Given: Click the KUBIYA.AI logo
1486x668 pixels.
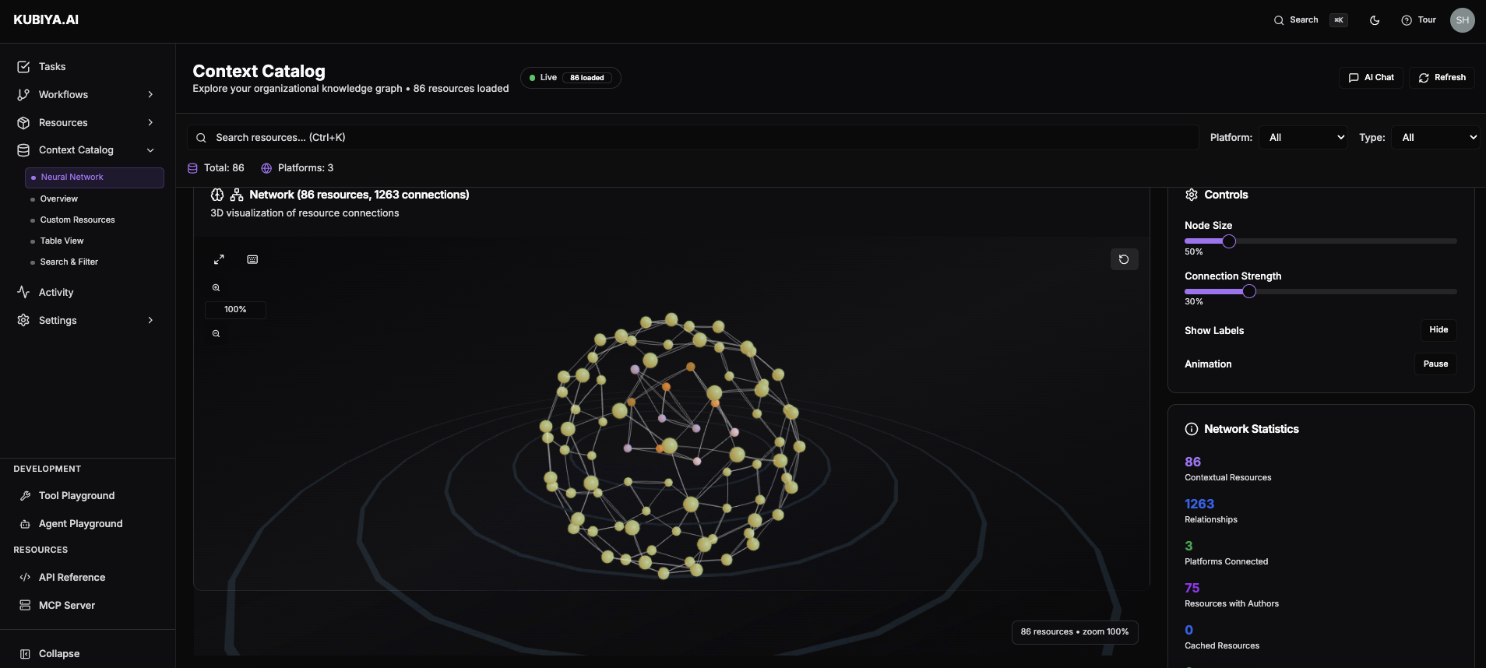Looking at the screenshot, I should click(46, 20).
